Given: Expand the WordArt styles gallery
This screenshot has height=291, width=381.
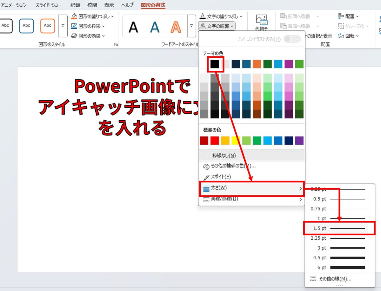Looking at the screenshot, I should coord(191,26).
